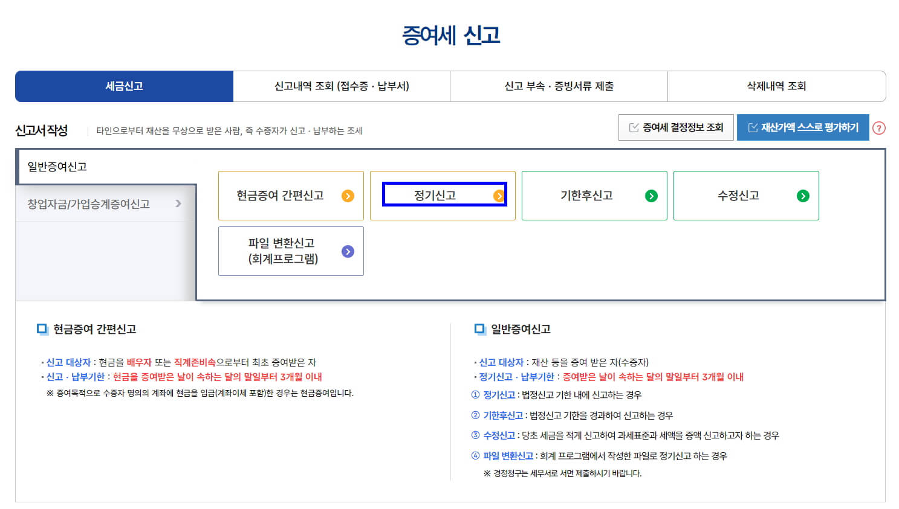Click the green arrow icon on 기한후신고
Screen dimensions: 899x509
(x=651, y=196)
